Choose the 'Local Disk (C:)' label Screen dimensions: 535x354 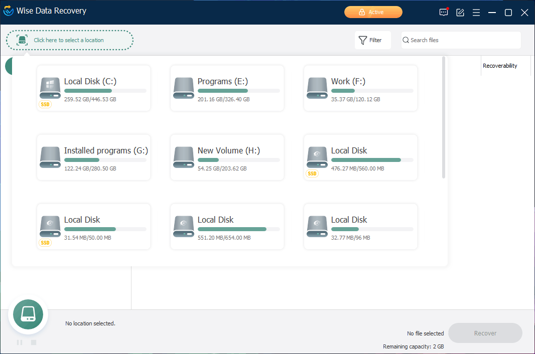click(90, 82)
